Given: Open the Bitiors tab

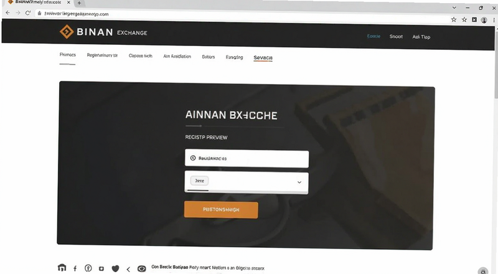Looking at the screenshot, I should 209,57.
